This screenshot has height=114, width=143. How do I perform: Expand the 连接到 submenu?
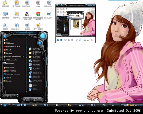coord(36,77)
